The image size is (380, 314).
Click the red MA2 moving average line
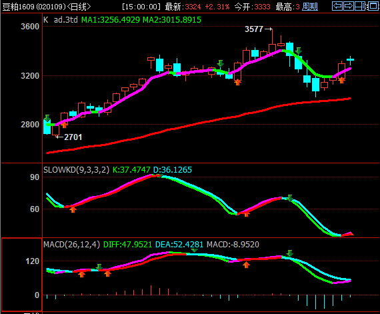pyautogui.click(x=199, y=123)
